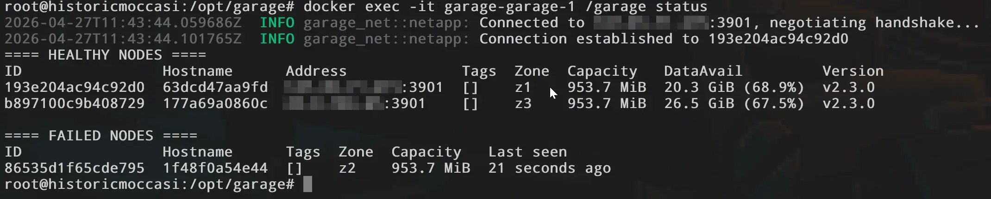Click node ID 193e204ac94c92d0 in healthy table

click(x=75, y=87)
